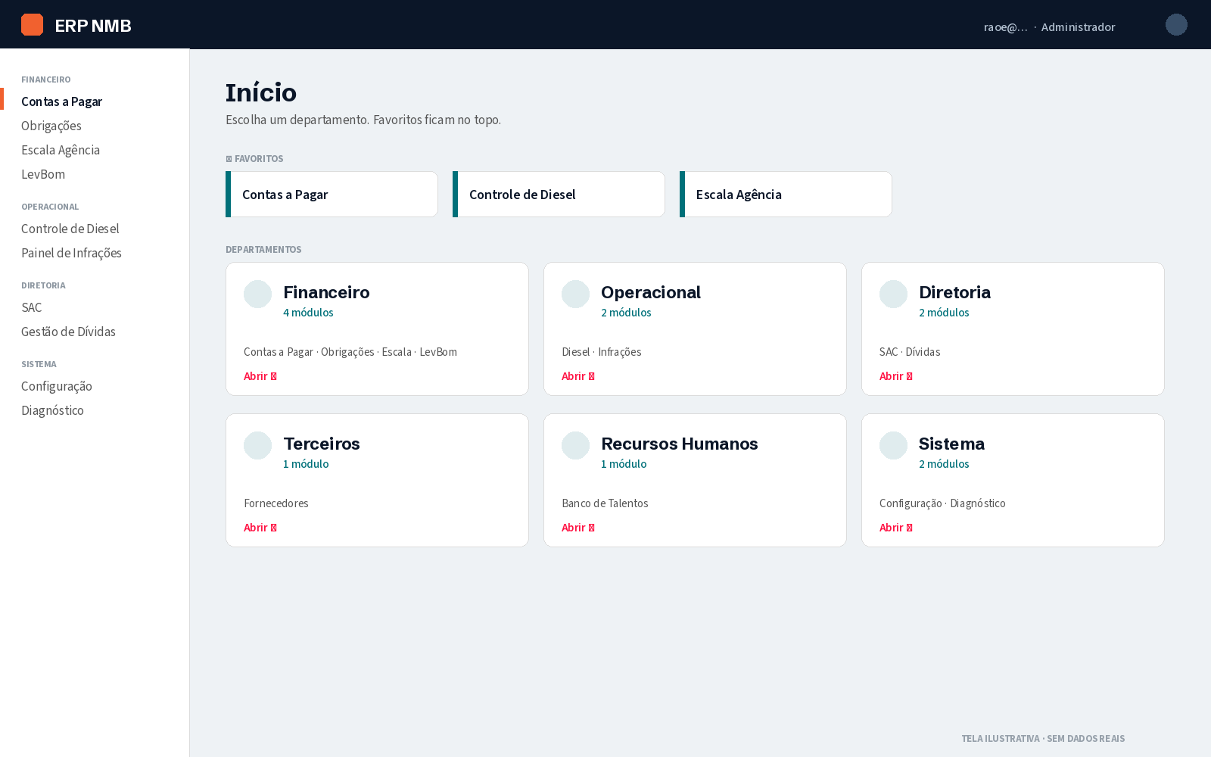Click Abrir on the Operacional card

(578, 376)
